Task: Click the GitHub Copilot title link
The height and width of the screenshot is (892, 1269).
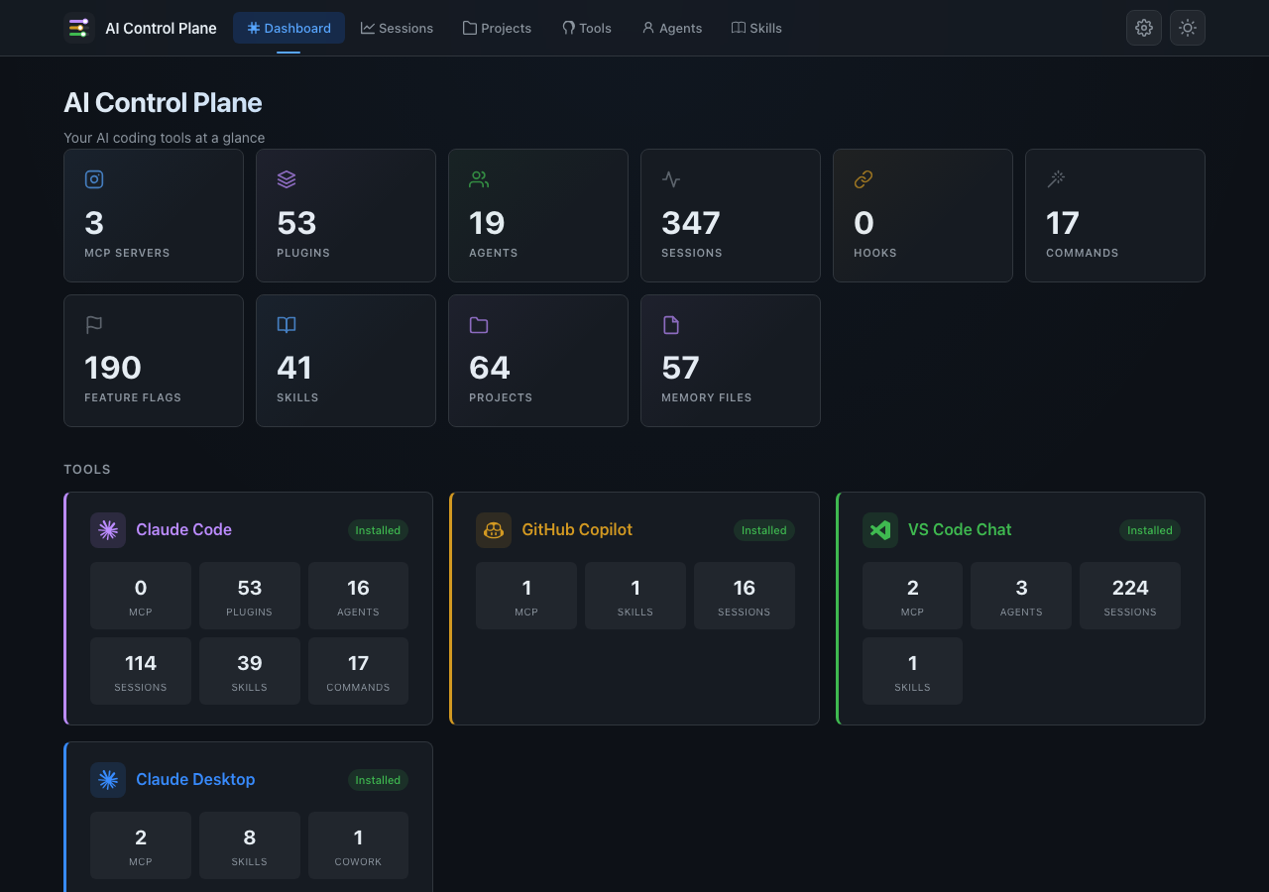Action: point(577,530)
